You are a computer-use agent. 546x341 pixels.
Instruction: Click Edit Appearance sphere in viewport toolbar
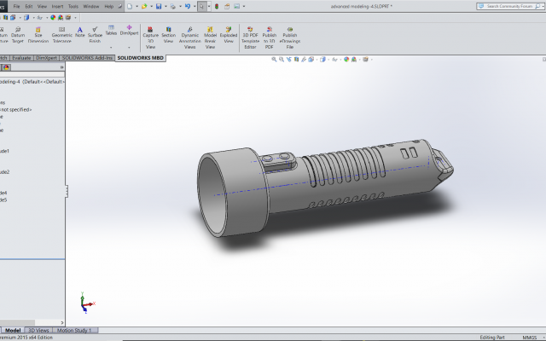point(346,60)
